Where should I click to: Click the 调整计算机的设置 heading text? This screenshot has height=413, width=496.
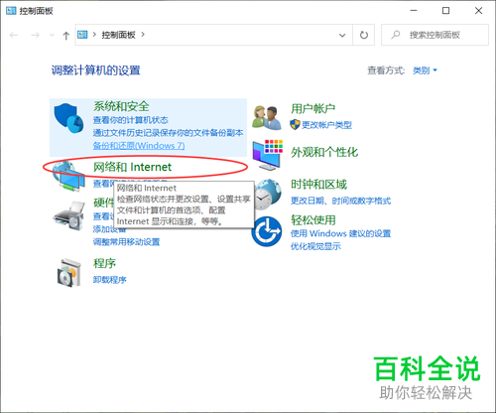coord(96,70)
